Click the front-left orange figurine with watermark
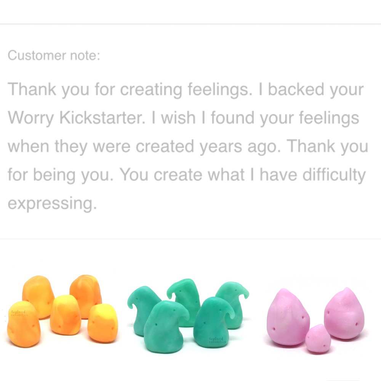This screenshot has width=381, height=381. click(24, 324)
